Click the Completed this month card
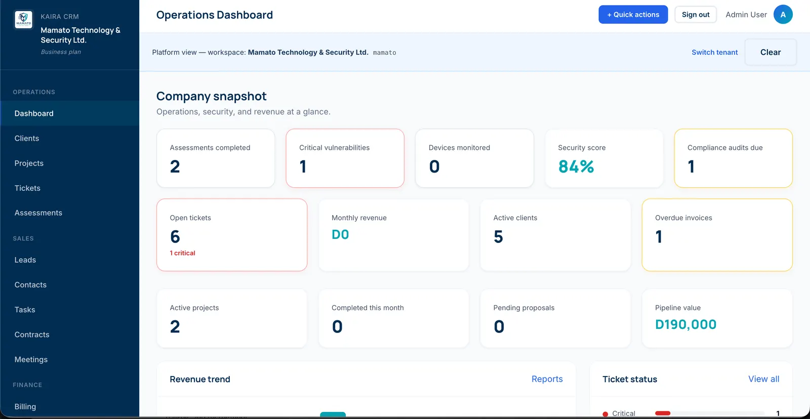 click(x=394, y=318)
